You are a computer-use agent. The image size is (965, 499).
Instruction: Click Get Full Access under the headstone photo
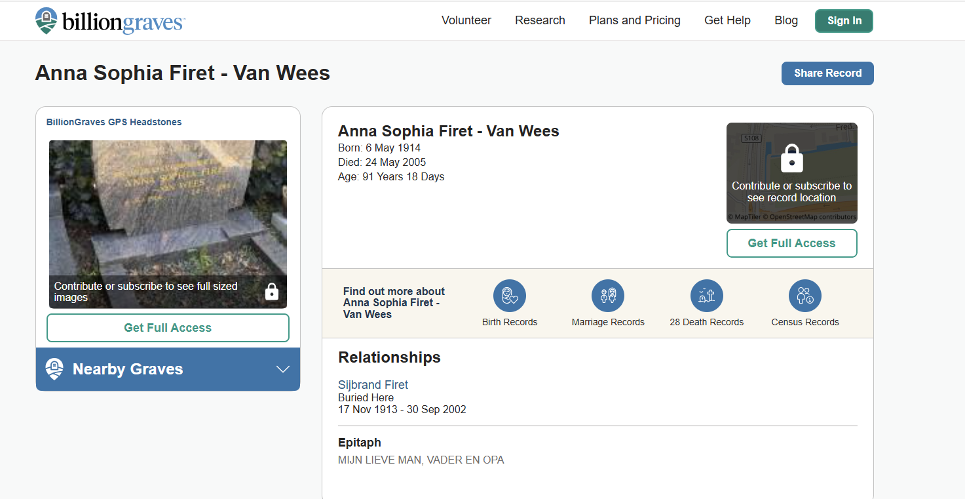[168, 328]
